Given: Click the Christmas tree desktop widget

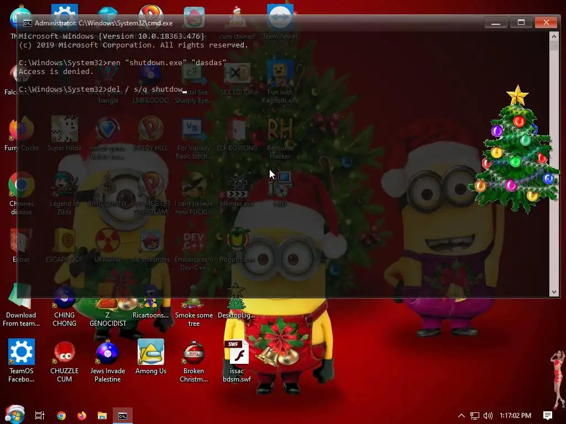Looking at the screenshot, I should (x=516, y=149).
